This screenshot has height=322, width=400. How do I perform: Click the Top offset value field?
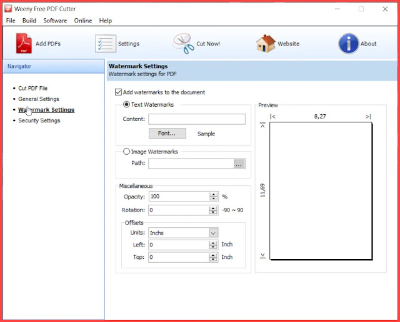click(x=179, y=257)
